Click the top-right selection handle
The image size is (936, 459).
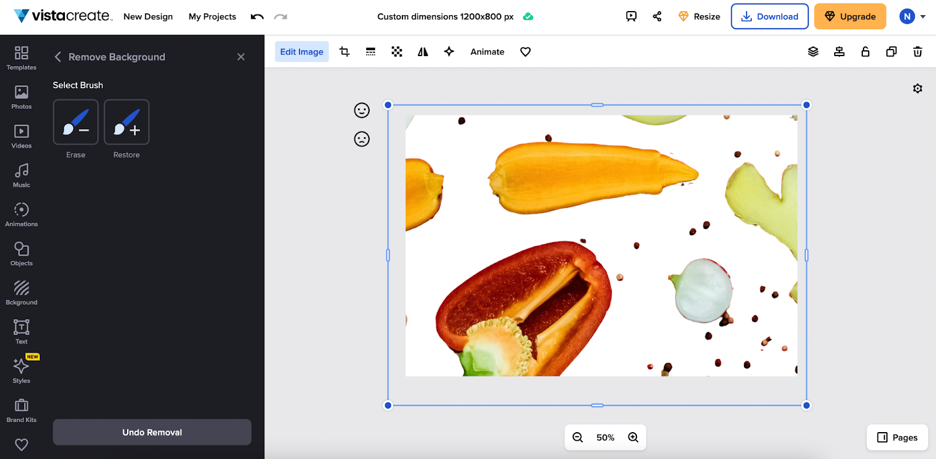coord(807,105)
